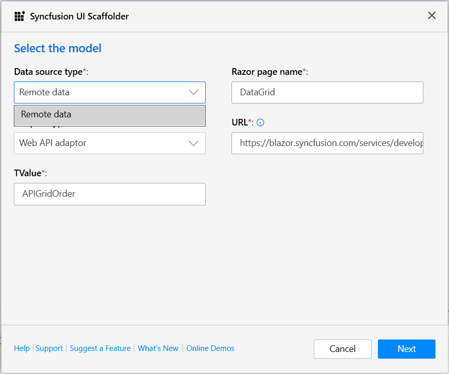
Task: Click the info icon beside URL
Action: [x=260, y=122]
